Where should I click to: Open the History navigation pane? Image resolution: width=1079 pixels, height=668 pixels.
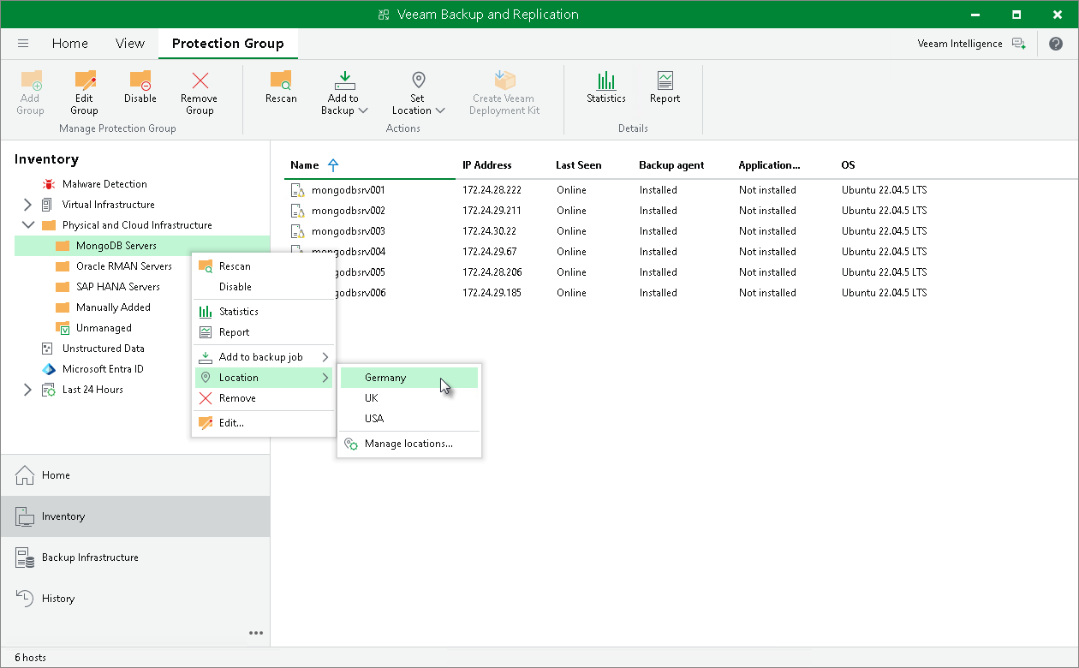135,599
